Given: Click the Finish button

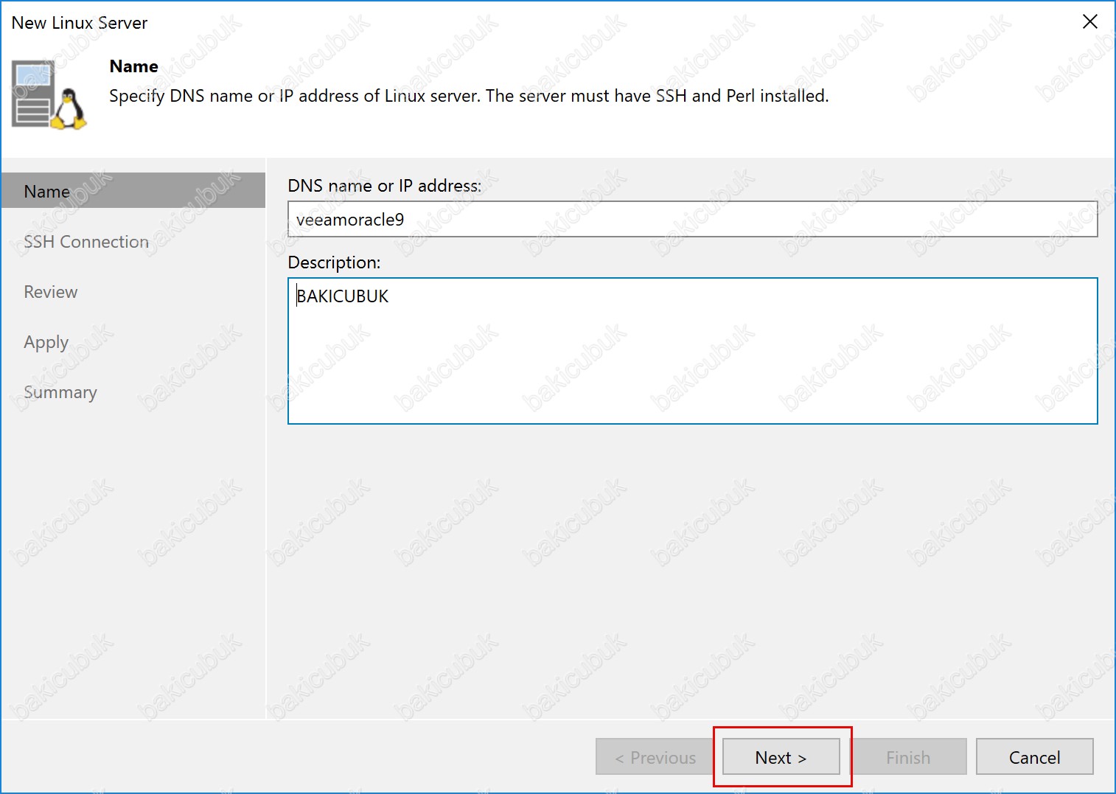Looking at the screenshot, I should pos(907,756).
